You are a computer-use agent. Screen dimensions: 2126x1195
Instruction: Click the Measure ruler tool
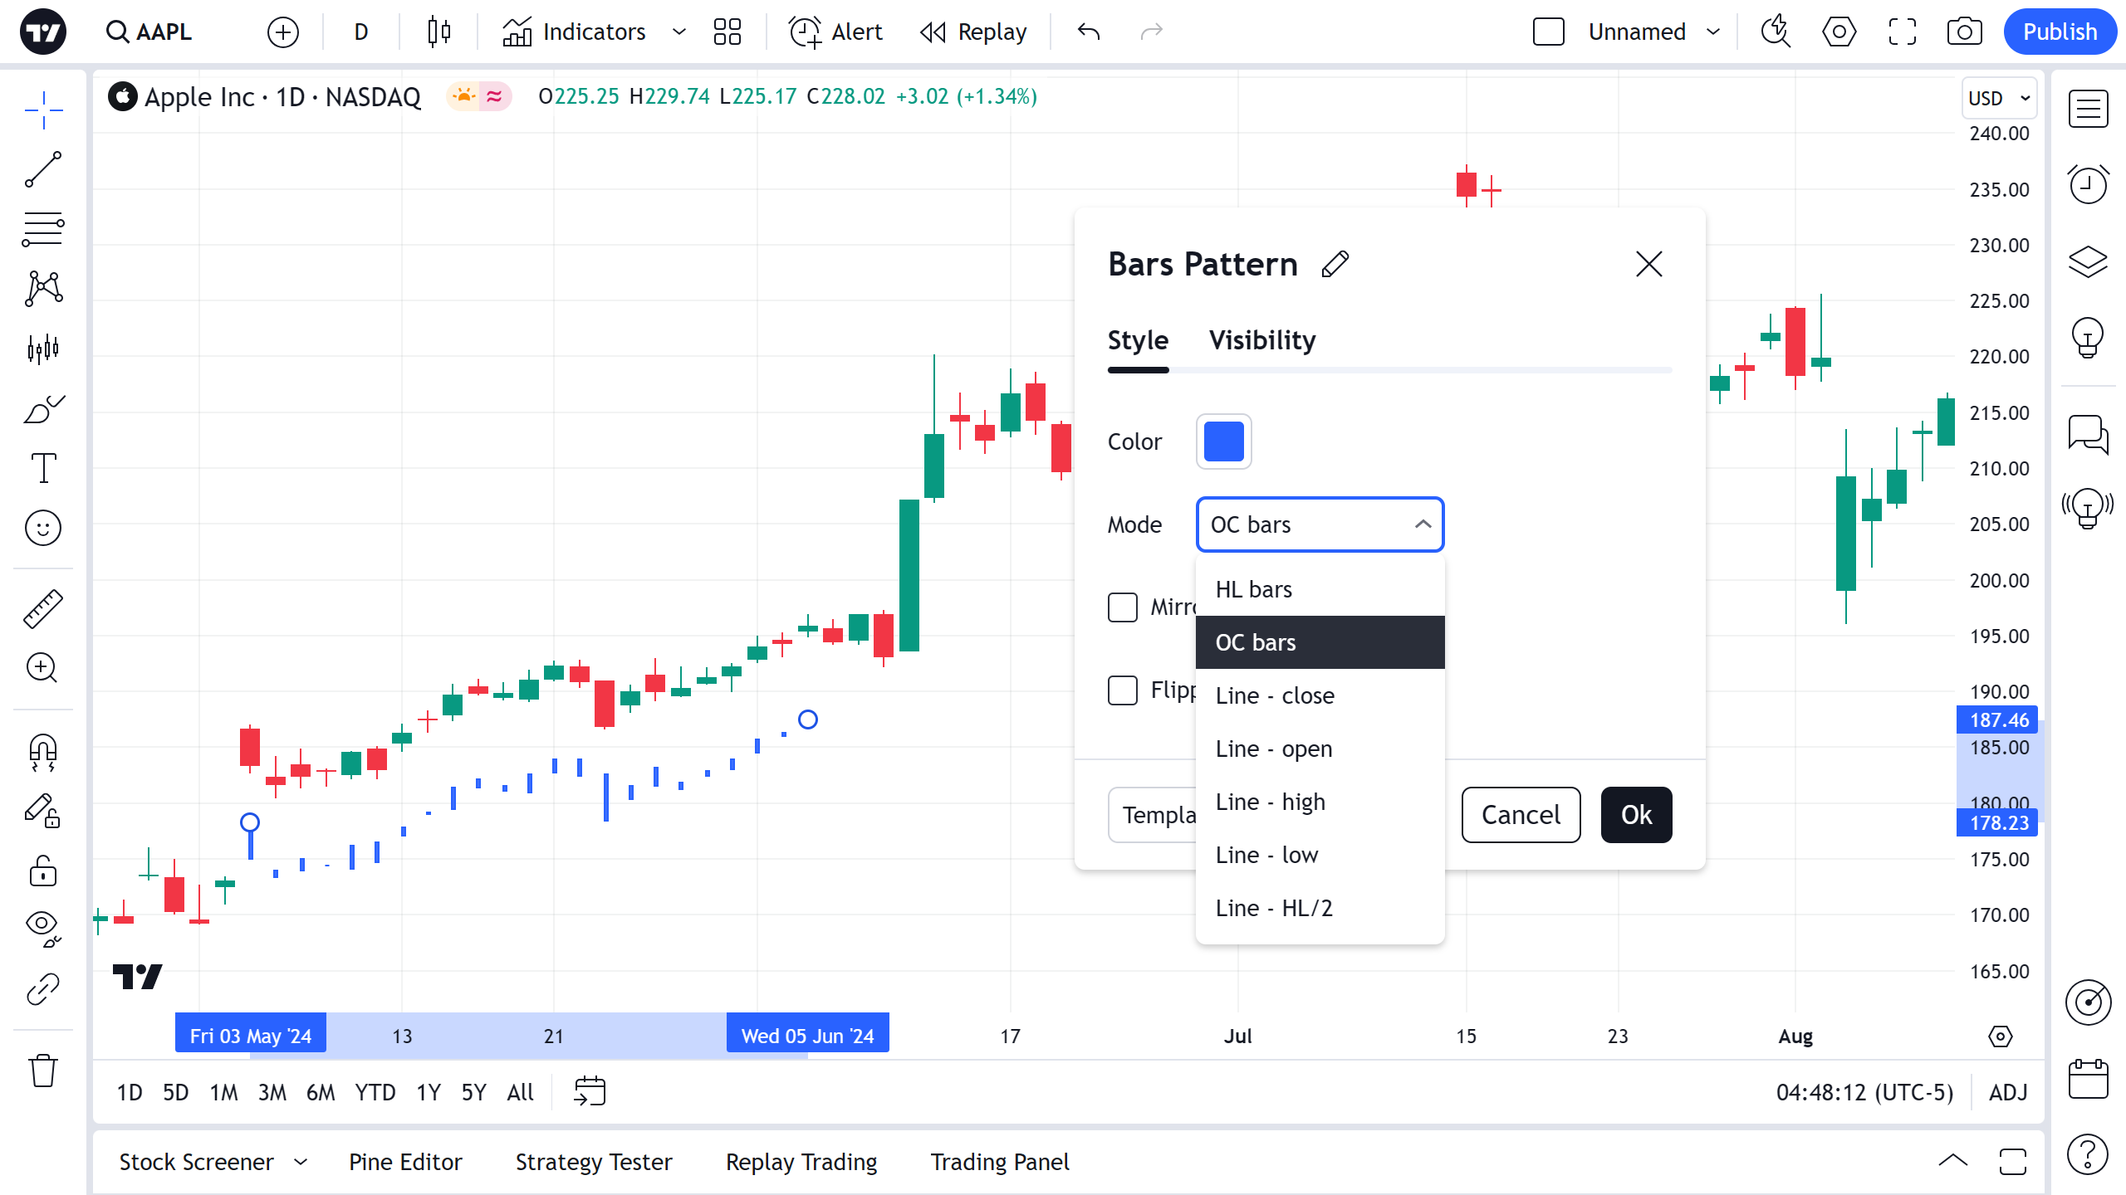point(43,608)
